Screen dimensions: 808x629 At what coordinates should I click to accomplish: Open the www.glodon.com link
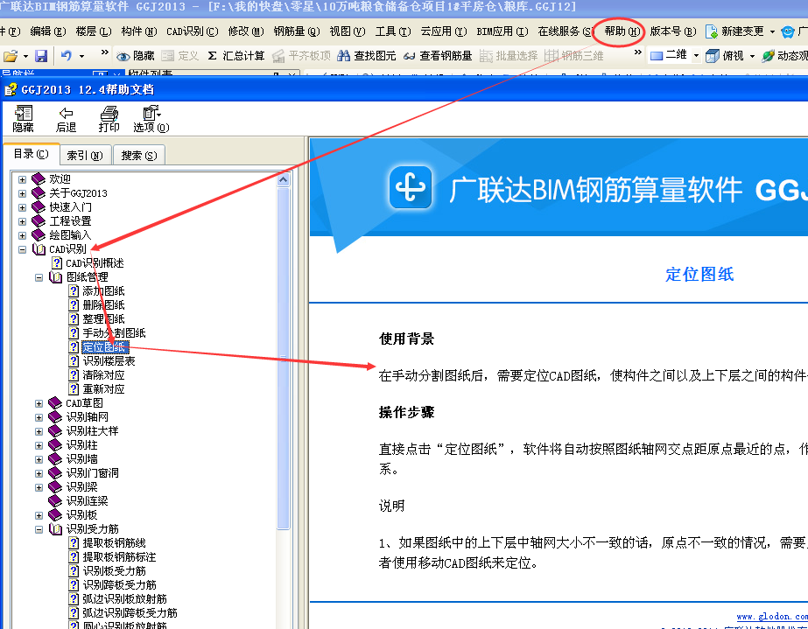(772, 616)
